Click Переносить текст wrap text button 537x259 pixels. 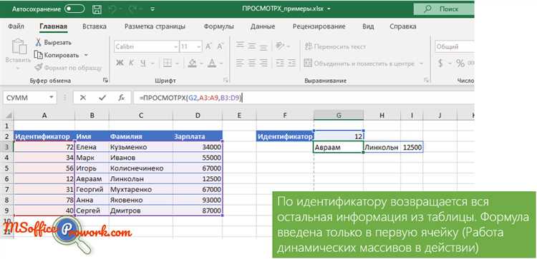335,47
